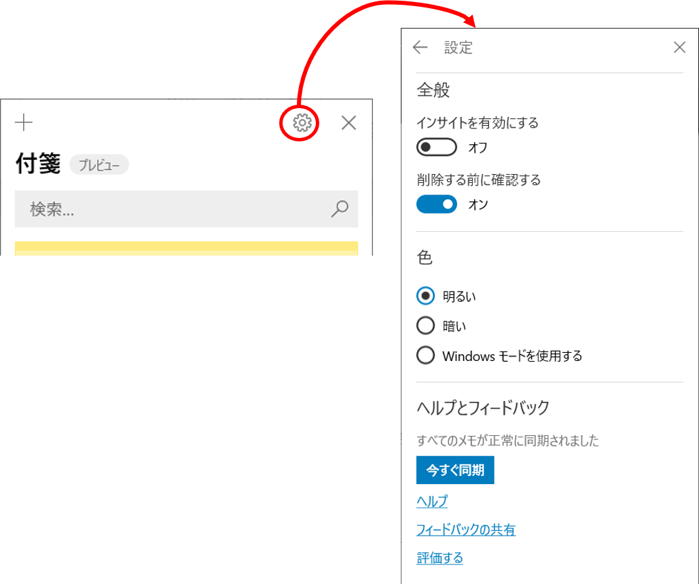Go back using the arrow in 設定
699x584 pixels.
(420, 48)
